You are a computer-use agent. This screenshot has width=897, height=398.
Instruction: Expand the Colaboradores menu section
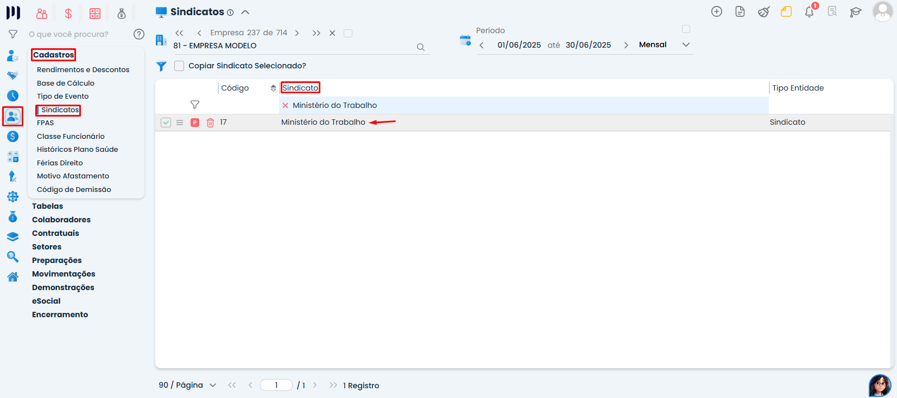[x=61, y=220]
